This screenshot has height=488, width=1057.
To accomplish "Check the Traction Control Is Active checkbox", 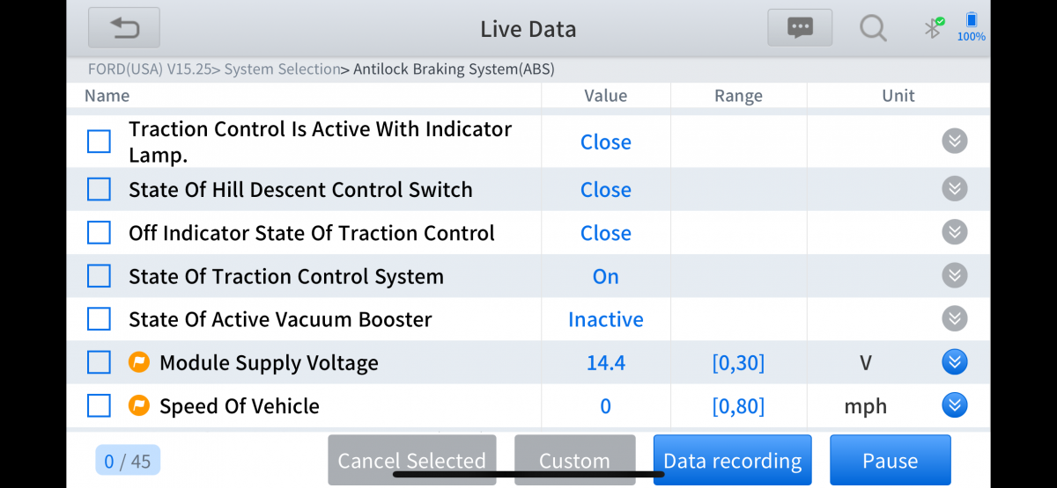I will (99, 142).
